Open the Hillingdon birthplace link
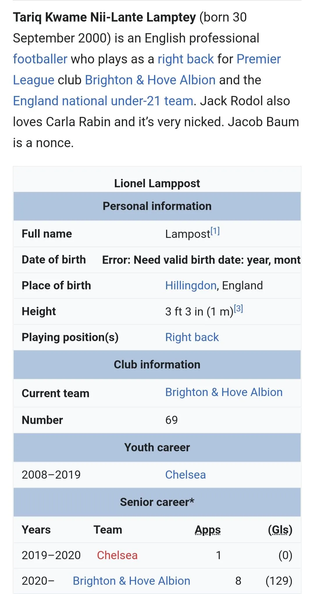 coord(191,286)
